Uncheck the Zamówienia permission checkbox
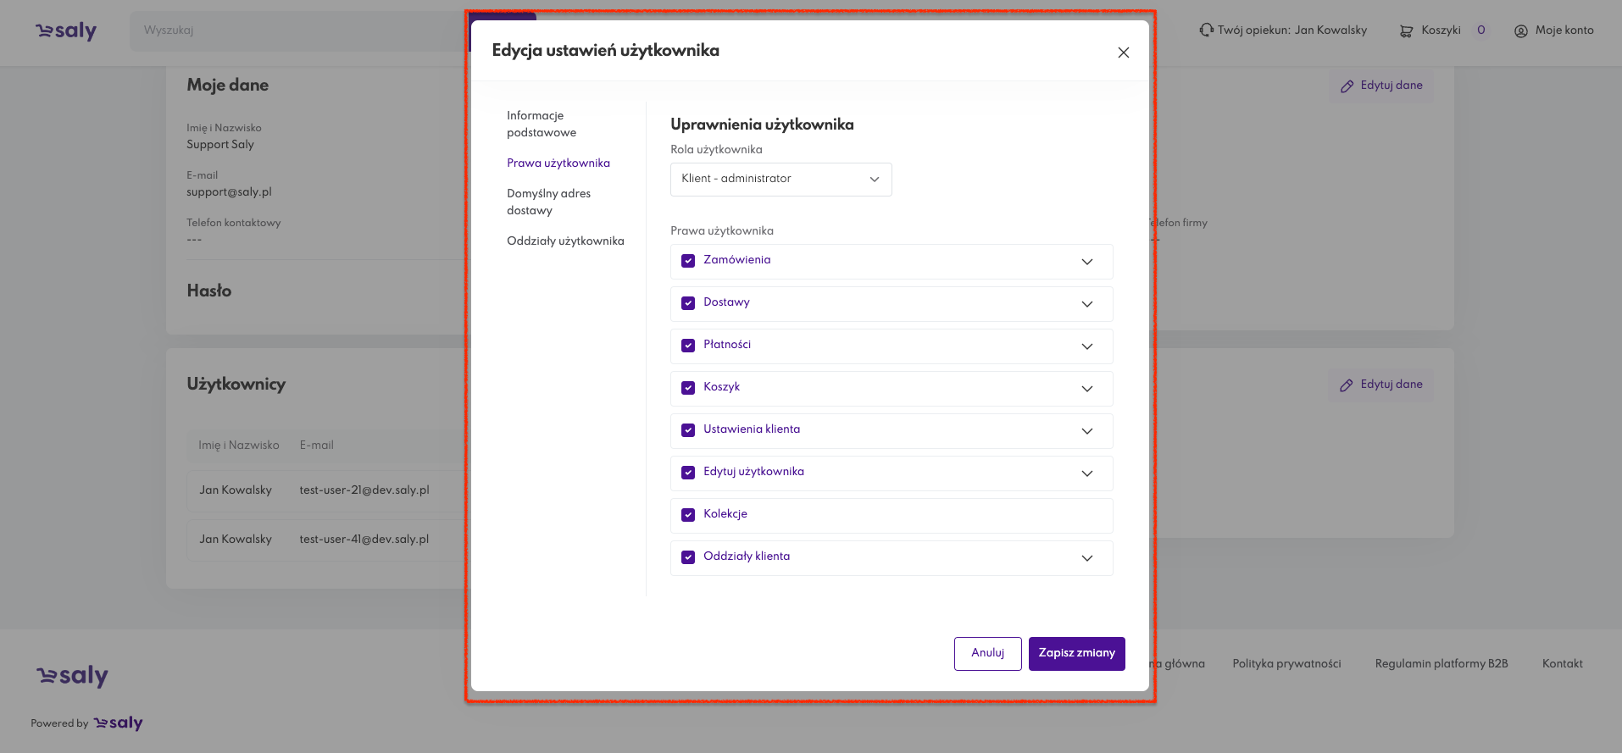The image size is (1622, 753). click(688, 261)
